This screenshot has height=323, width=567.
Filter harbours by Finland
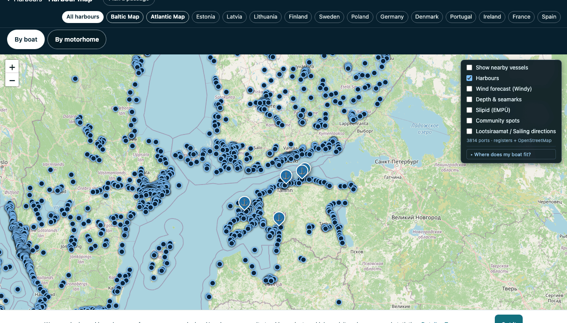coord(298,17)
